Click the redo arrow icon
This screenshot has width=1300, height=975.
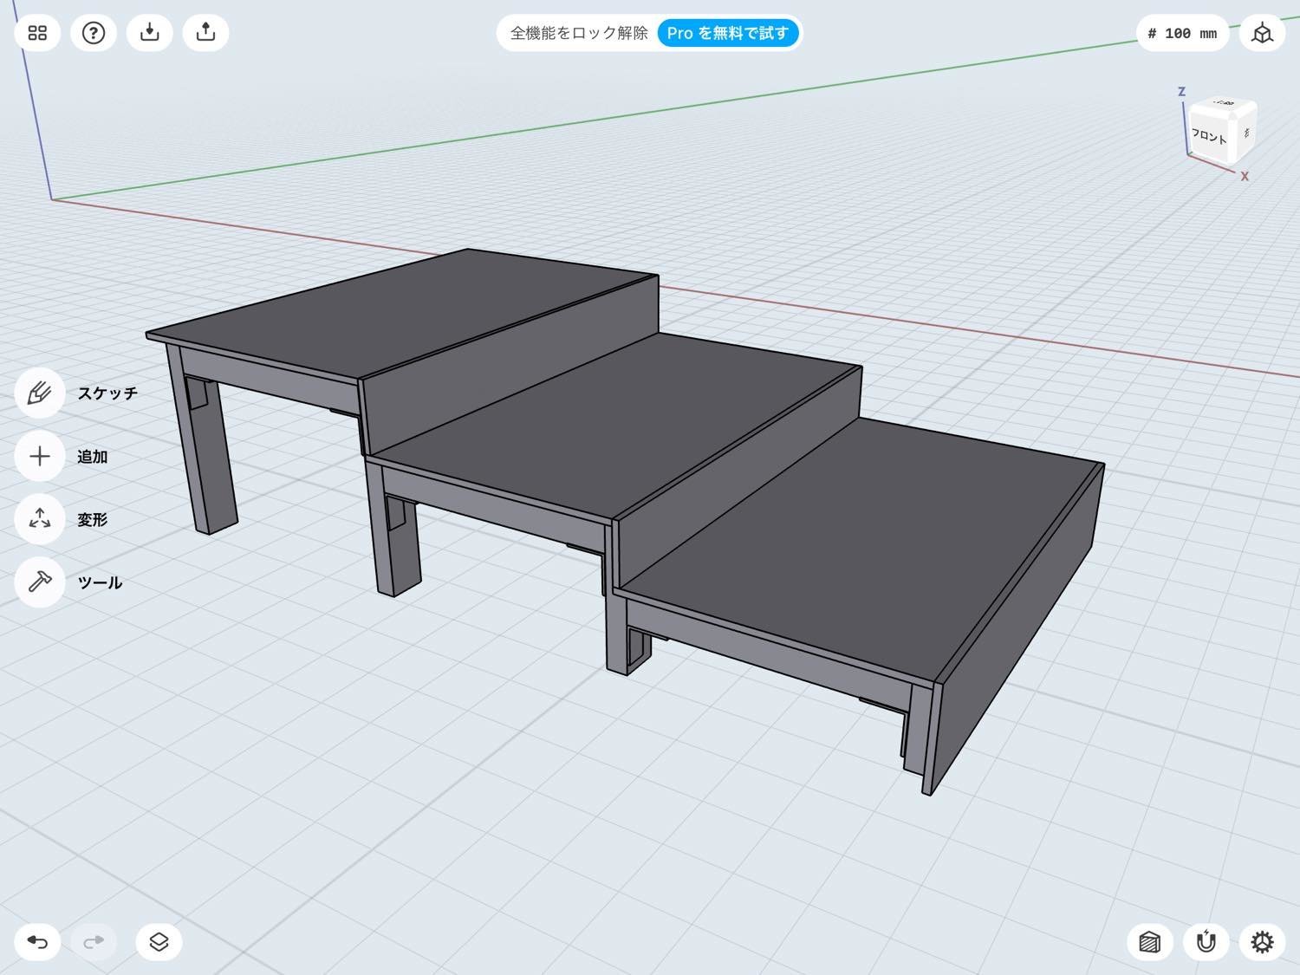(94, 941)
